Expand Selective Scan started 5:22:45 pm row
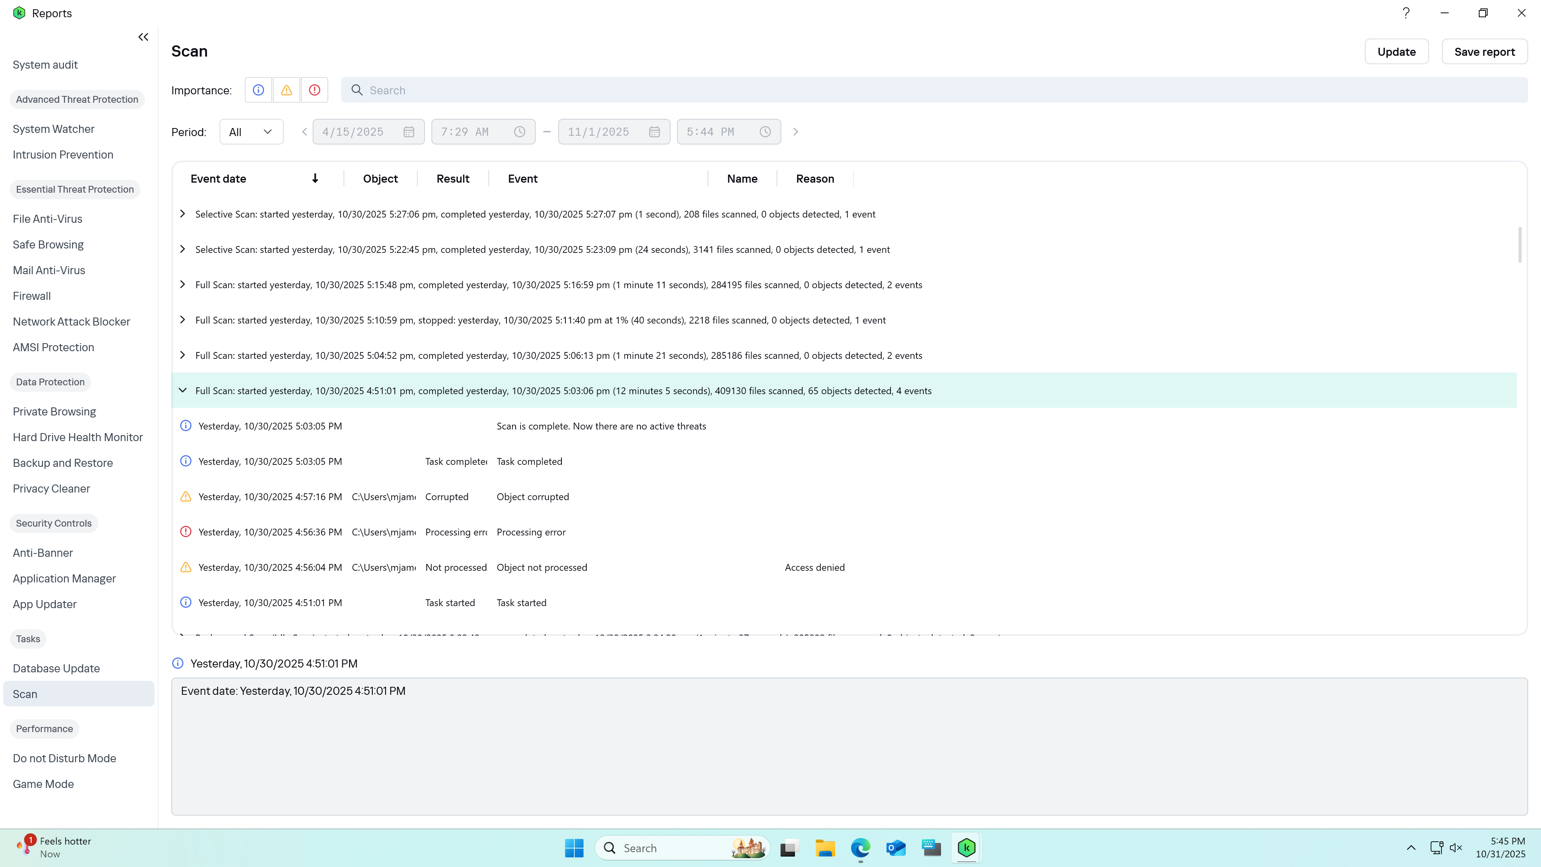The image size is (1541, 867). (x=183, y=249)
